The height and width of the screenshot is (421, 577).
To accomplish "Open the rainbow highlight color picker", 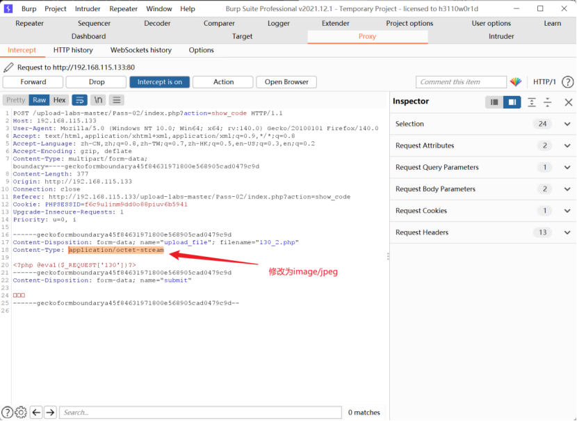I will (x=516, y=82).
